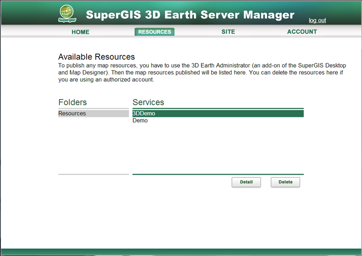
Task: Select the Resources folder
Action: tap(94, 114)
